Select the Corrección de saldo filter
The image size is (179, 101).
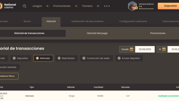(x=96, y=58)
